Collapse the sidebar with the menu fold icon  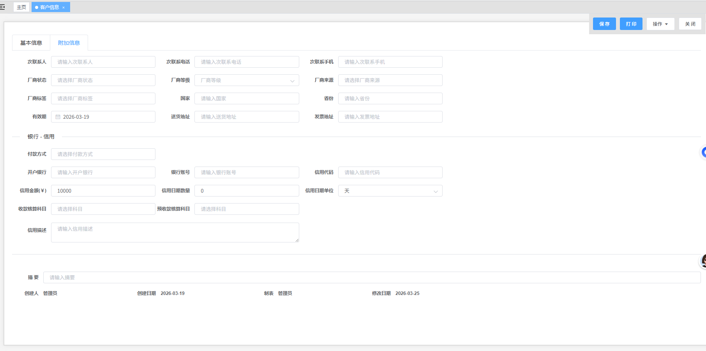click(2, 7)
